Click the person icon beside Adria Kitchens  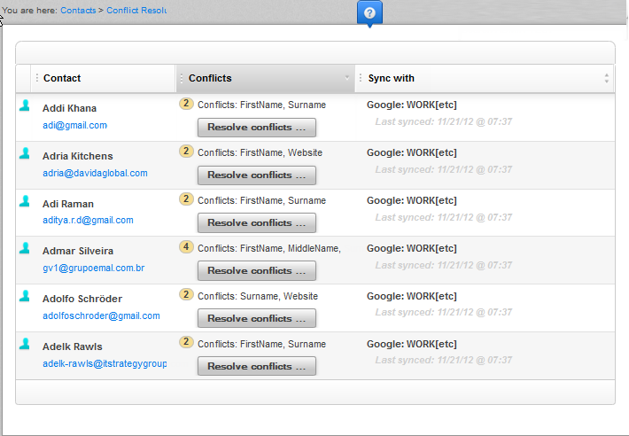[x=25, y=154]
